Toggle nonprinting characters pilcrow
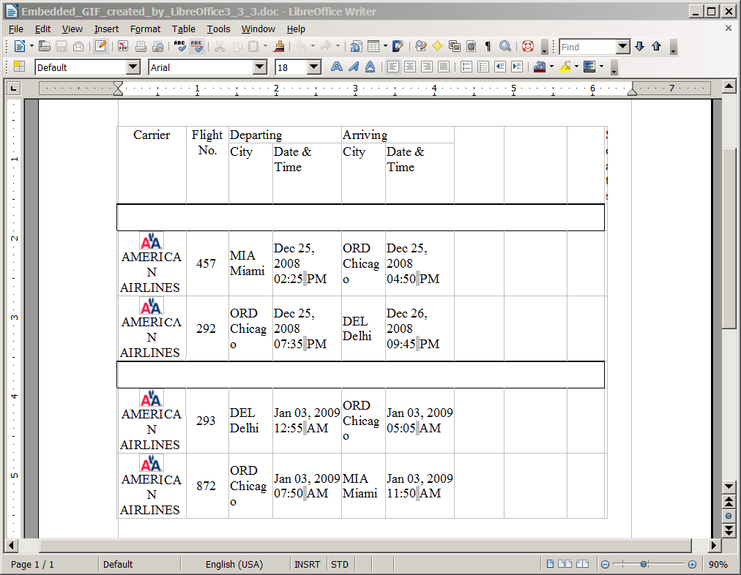Viewport: 741px width, 575px height. pos(488,46)
